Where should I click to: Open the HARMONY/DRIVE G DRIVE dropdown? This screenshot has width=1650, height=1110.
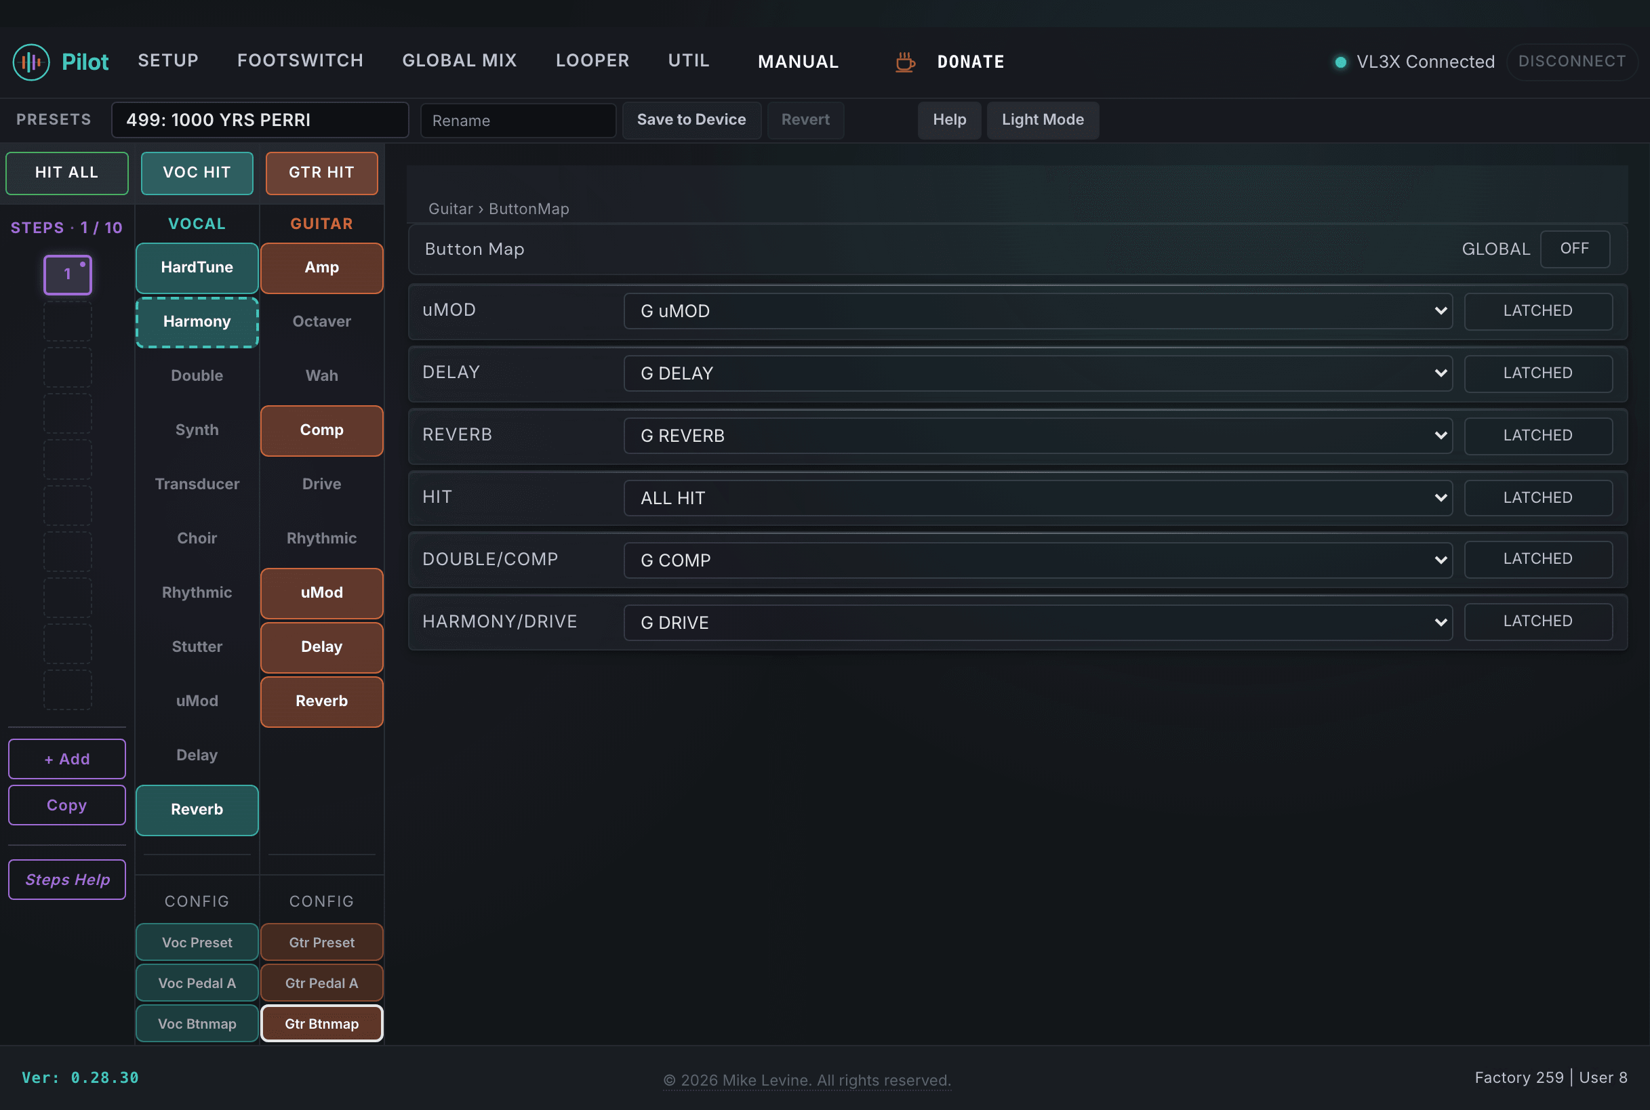[x=1037, y=623]
